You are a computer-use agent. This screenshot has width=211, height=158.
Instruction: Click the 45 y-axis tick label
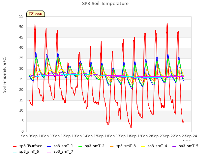click(21, 37)
